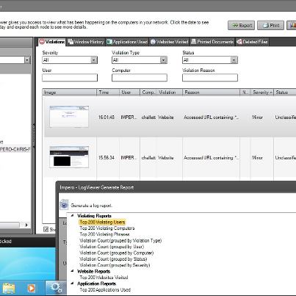Image resolution: width=296 pixels, height=296 pixels.
Task: Click the panel splitter collapse handle
Action: tap(34, 137)
